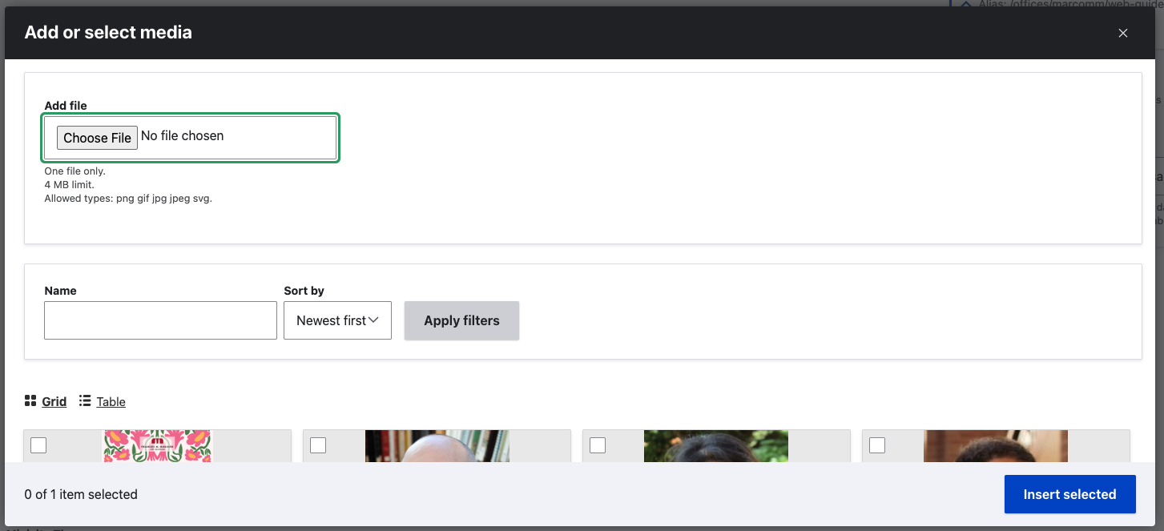Open the bald man with bookshelf thumbnail
Image resolution: width=1164 pixels, height=531 pixels.
tap(437, 446)
